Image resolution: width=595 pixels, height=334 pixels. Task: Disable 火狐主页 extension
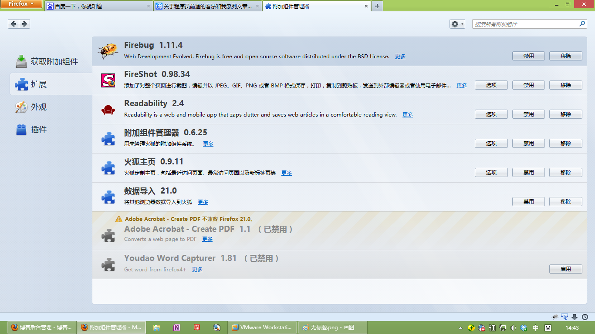coord(528,173)
